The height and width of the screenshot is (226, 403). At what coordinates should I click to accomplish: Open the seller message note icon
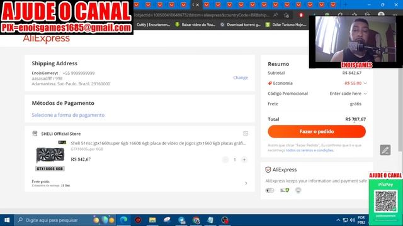(x=246, y=133)
